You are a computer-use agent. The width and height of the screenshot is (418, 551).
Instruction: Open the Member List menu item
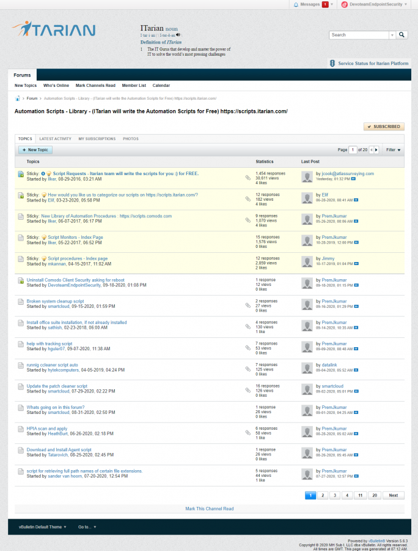[134, 85]
